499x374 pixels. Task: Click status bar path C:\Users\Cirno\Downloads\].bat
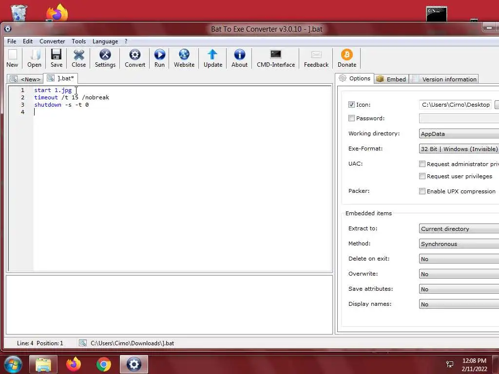click(x=133, y=343)
